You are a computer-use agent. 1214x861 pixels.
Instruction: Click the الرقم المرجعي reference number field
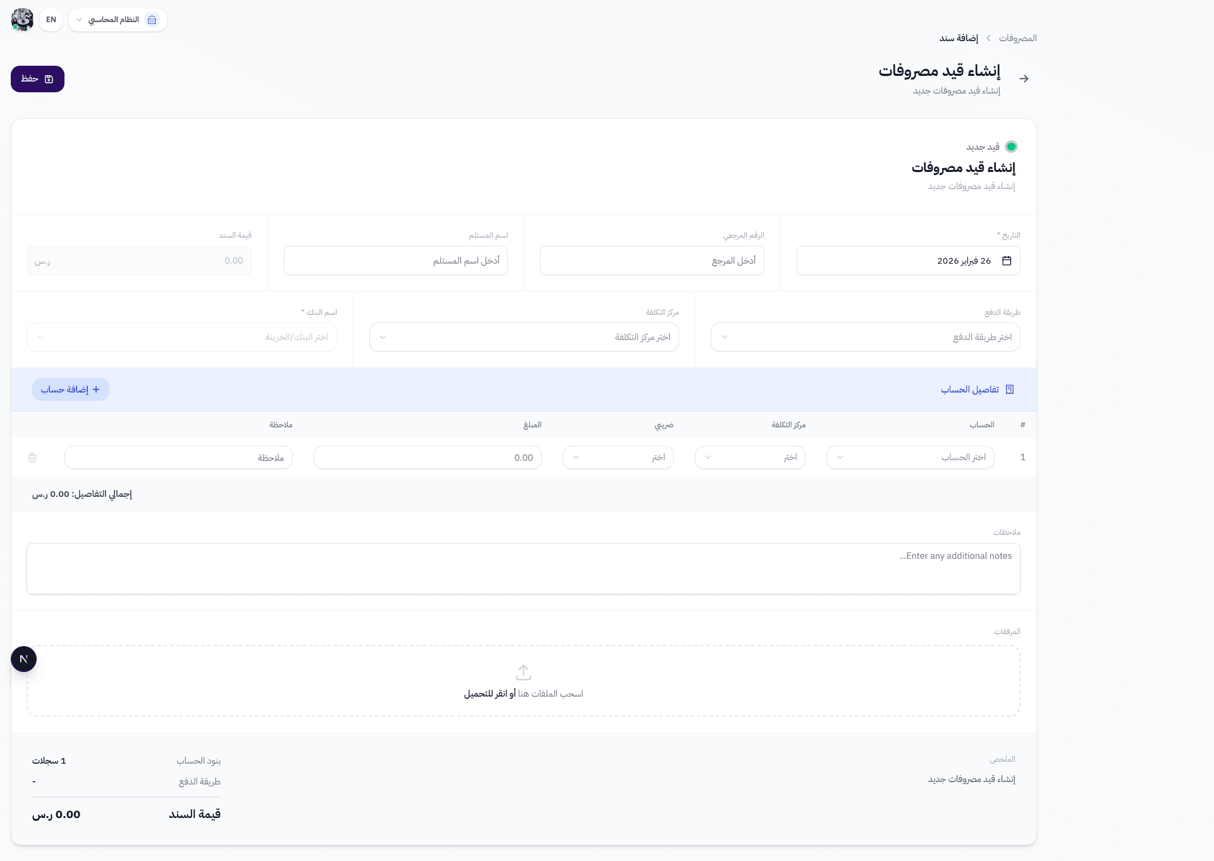[652, 260]
